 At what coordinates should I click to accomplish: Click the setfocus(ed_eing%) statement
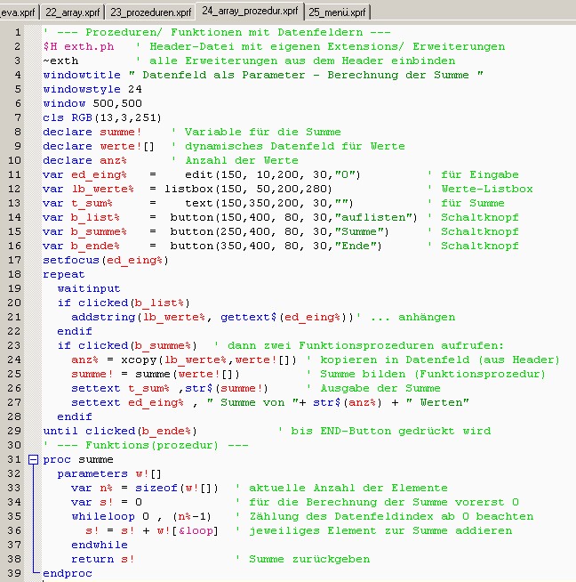[105, 260]
